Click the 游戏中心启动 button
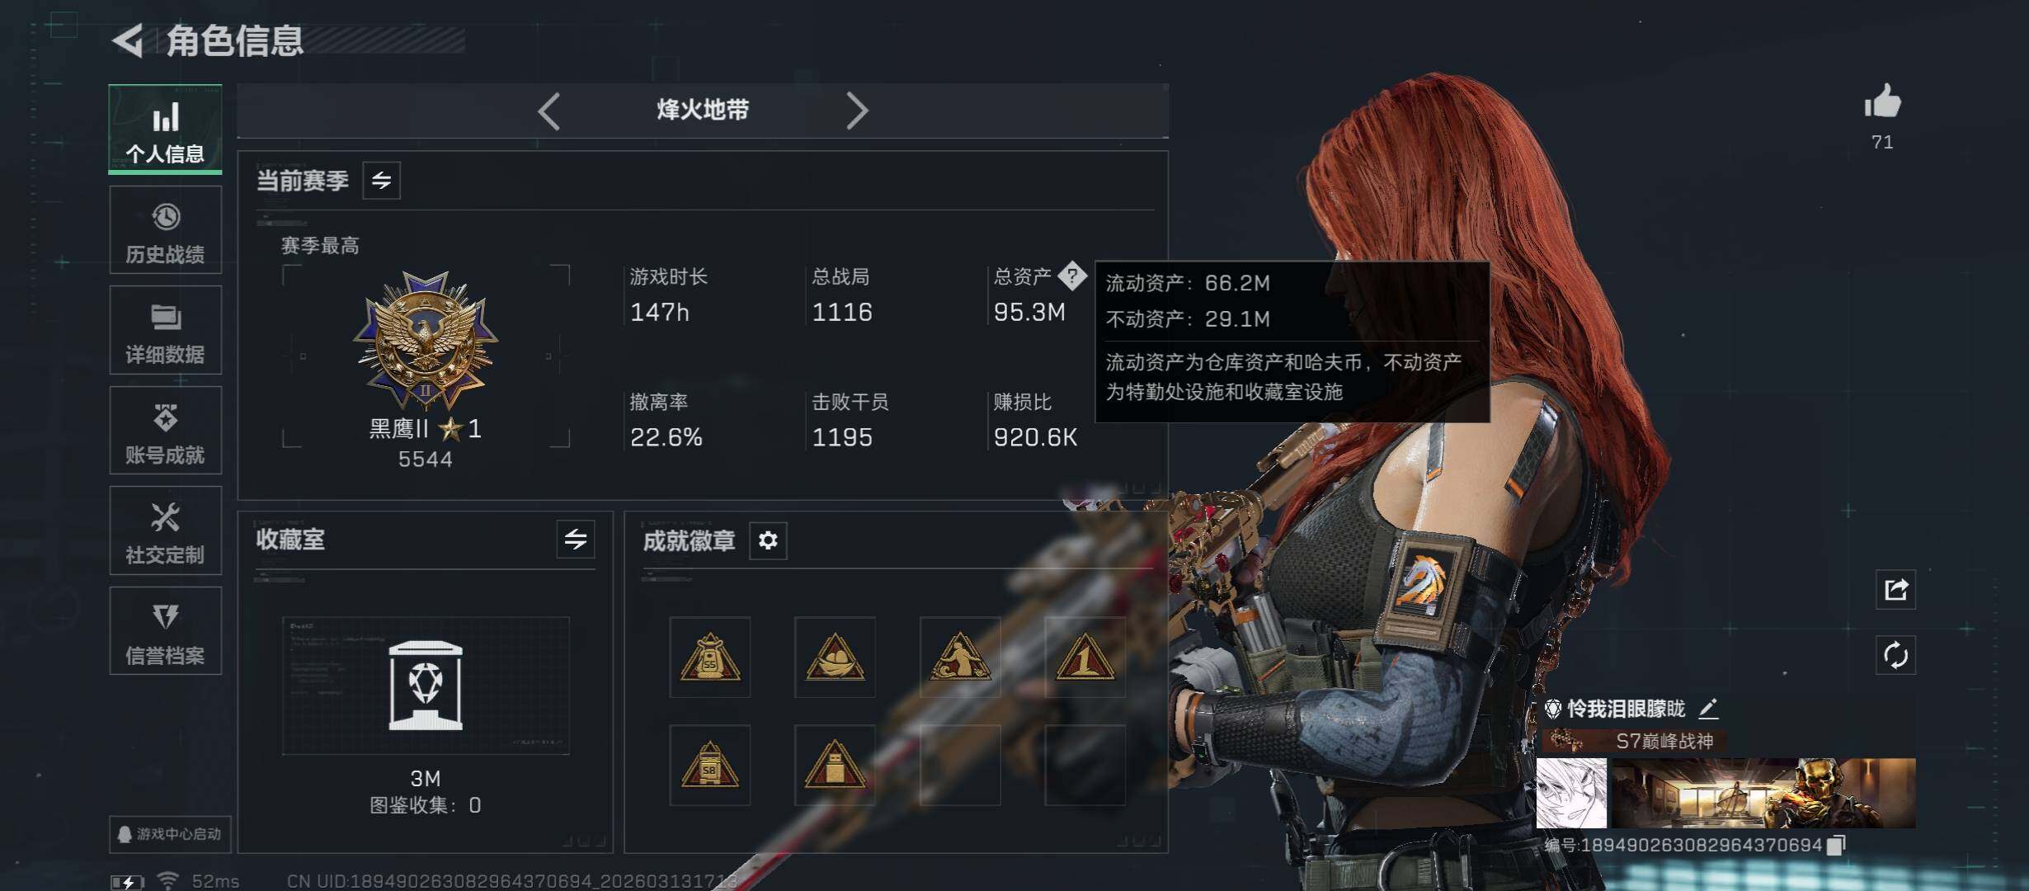This screenshot has width=2029, height=891. [169, 834]
